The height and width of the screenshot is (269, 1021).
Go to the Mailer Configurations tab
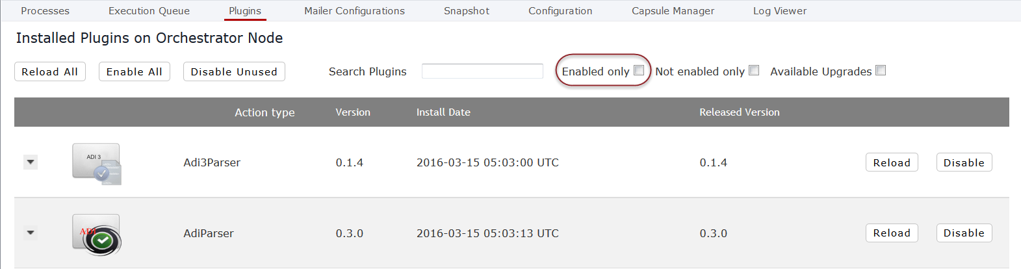[x=354, y=11]
